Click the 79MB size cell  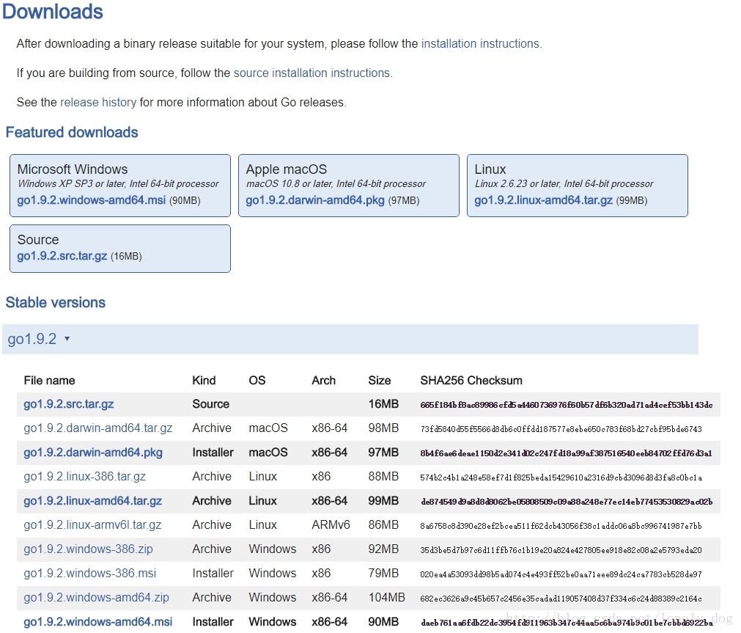(383, 573)
